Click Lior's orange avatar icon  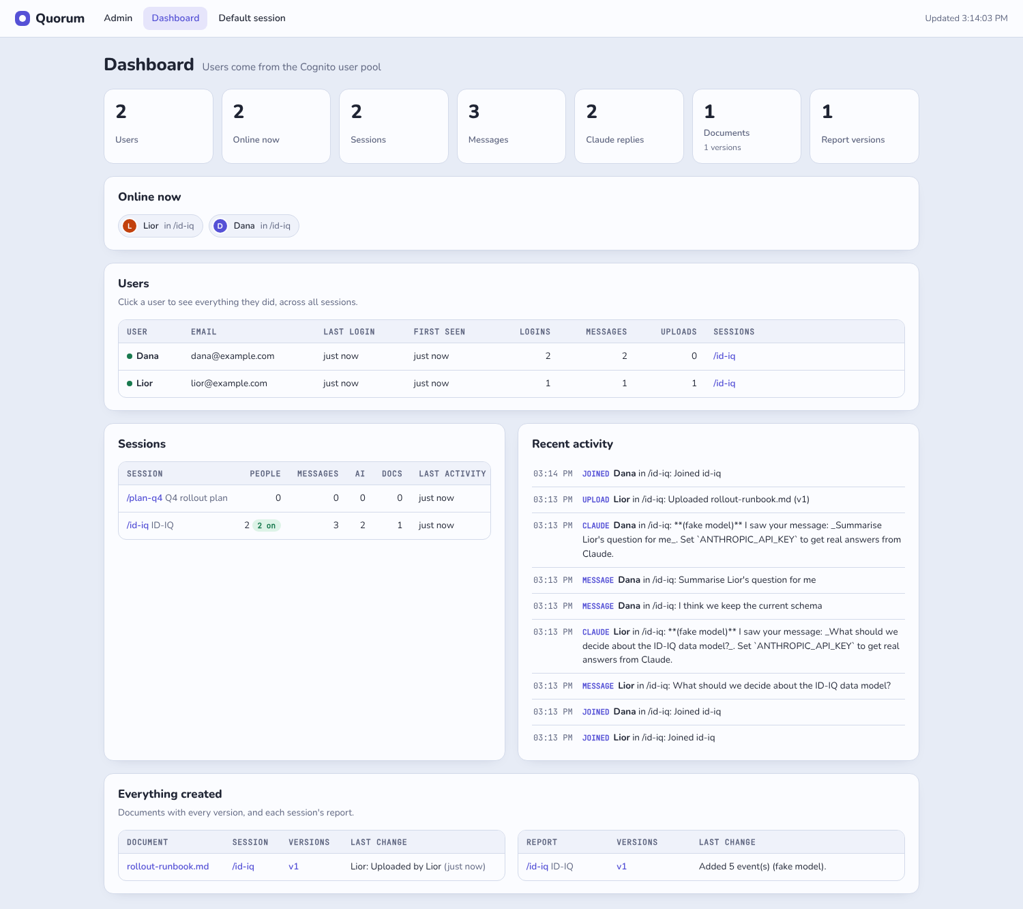(130, 226)
